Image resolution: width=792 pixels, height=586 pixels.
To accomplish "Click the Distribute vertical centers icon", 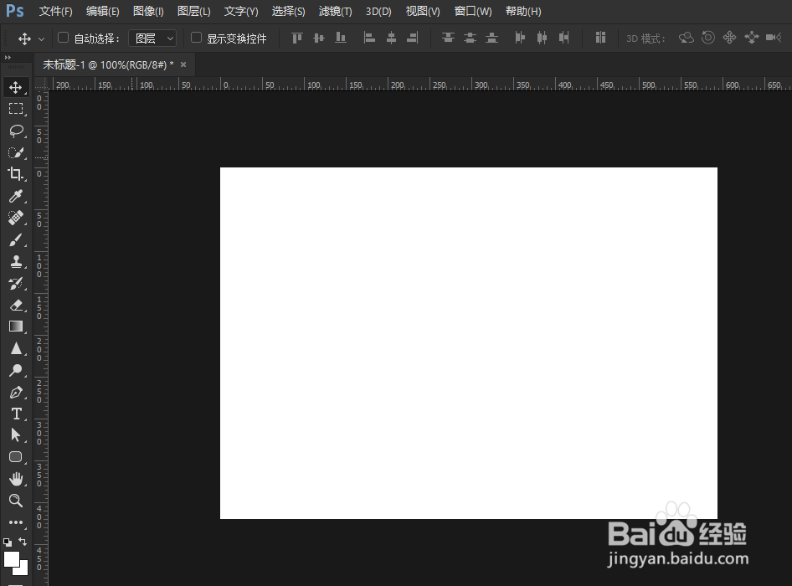I will click(x=470, y=38).
